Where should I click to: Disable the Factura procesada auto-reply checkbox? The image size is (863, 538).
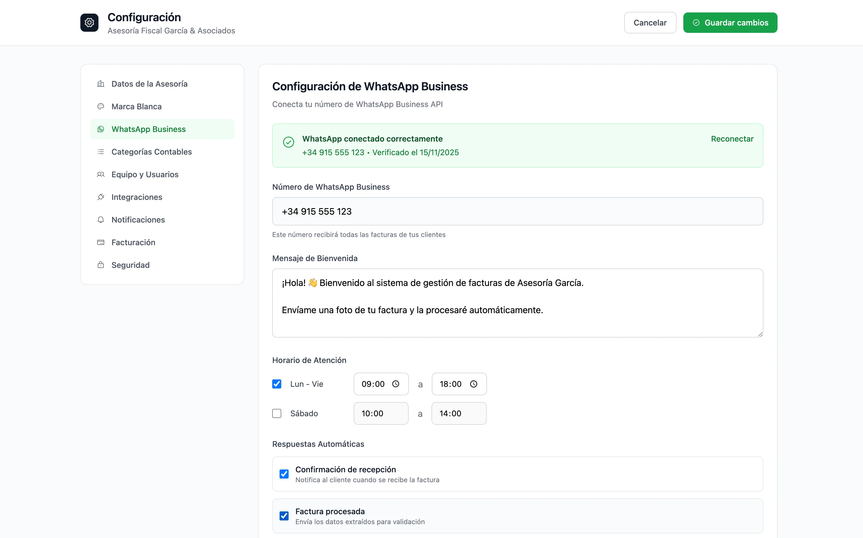[284, 516]
